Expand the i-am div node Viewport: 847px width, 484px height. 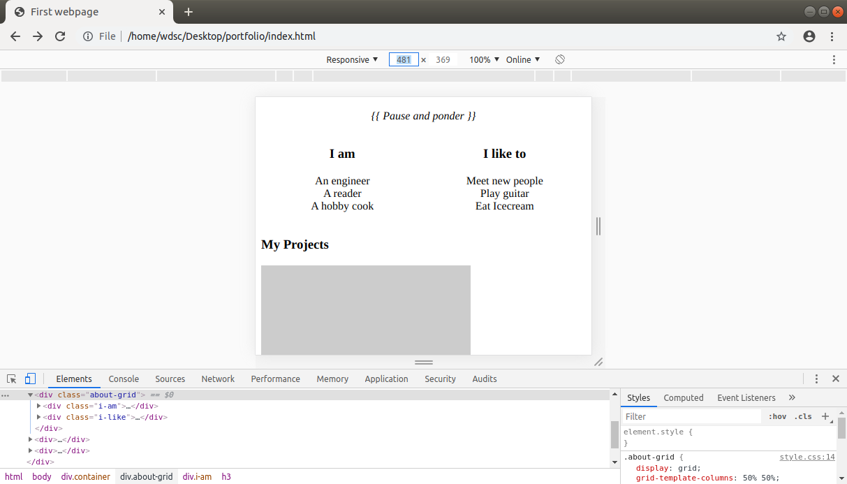pyautogui.click(x=38, y=406)
